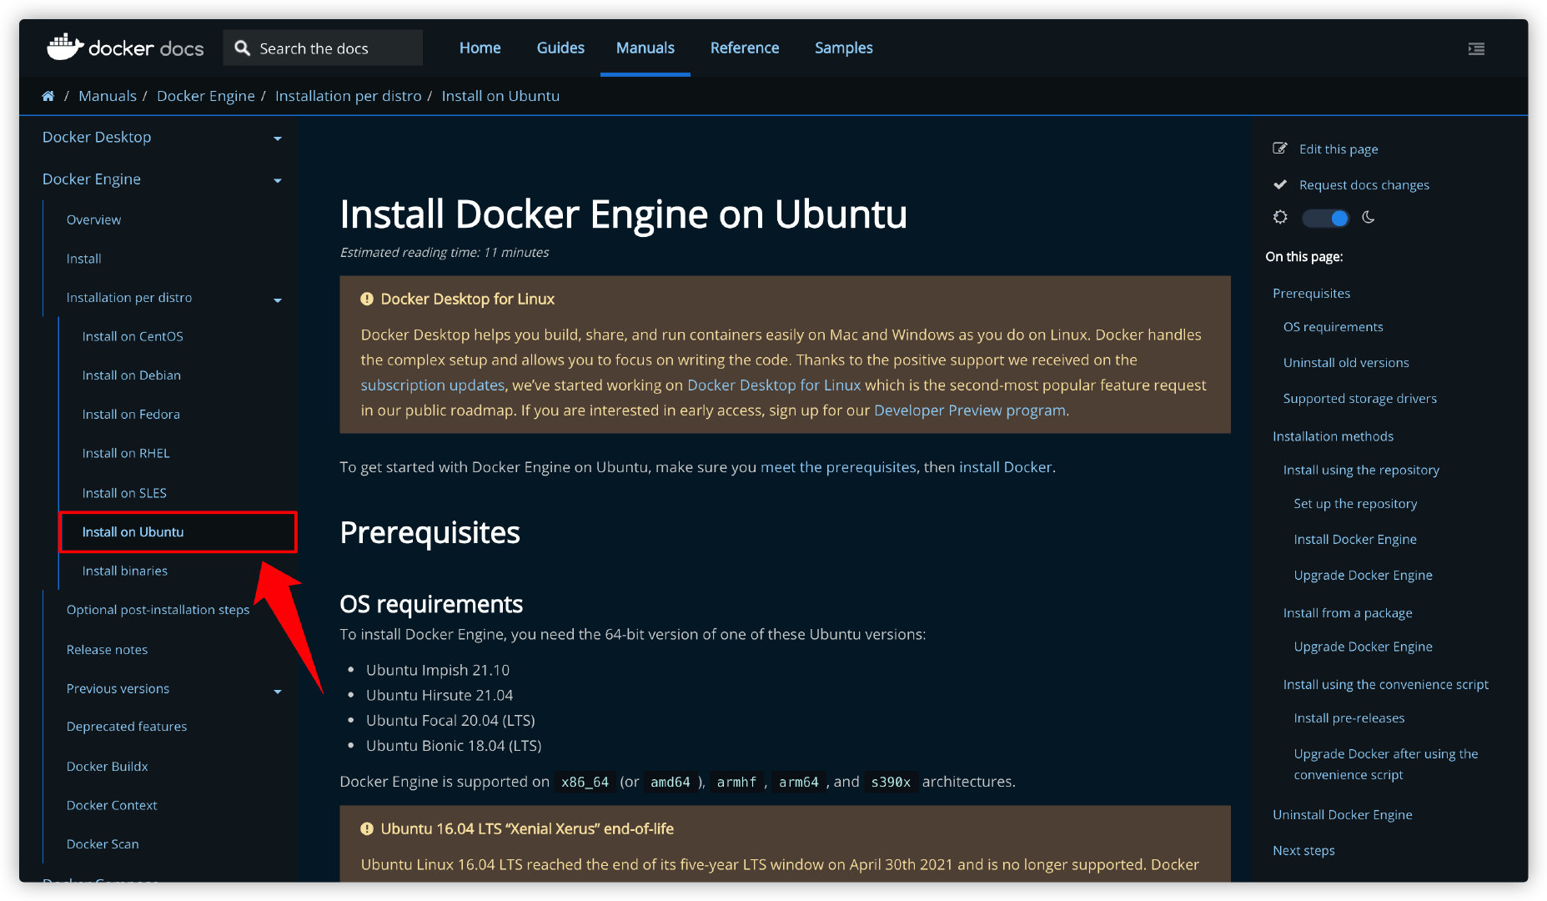Image resolution: width=1547 pixels, height=901 pixels.
Task: Expand the Previous versions arrow
Action: [x=278, y=691]
